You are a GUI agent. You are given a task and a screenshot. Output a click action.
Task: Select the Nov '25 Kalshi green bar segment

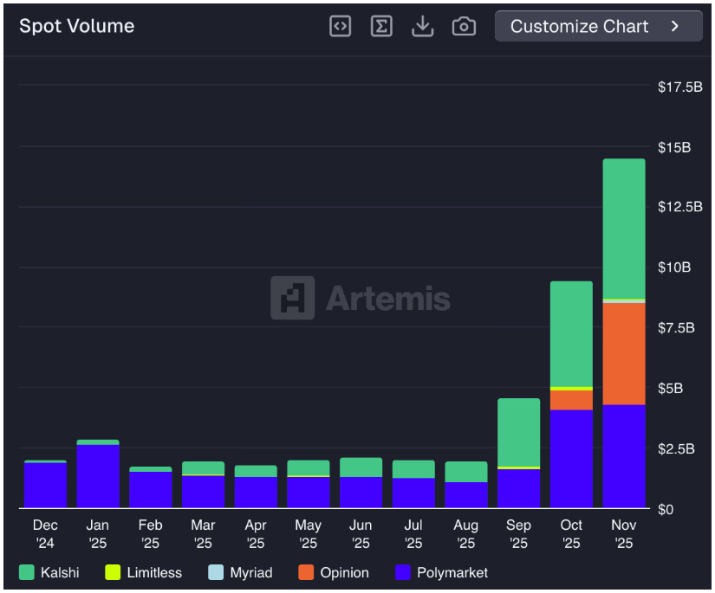(624, 229)
